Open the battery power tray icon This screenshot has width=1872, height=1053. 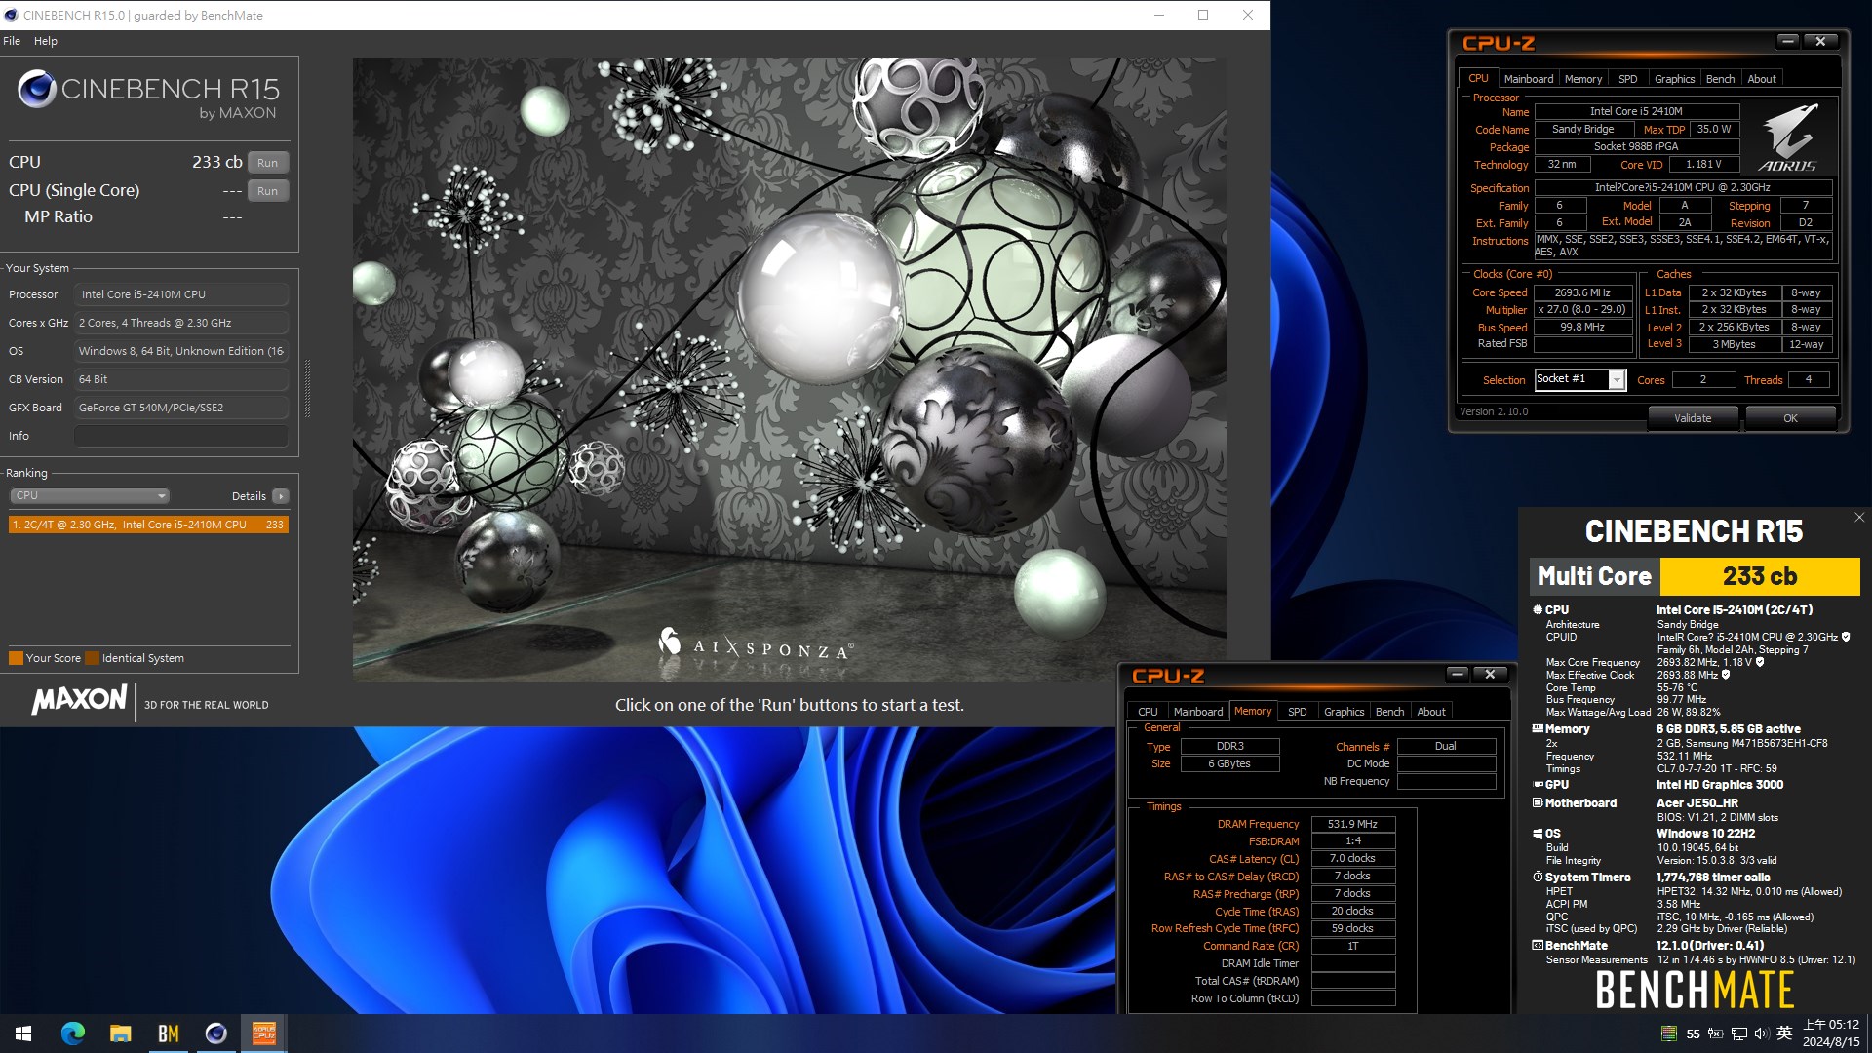1715,1033
